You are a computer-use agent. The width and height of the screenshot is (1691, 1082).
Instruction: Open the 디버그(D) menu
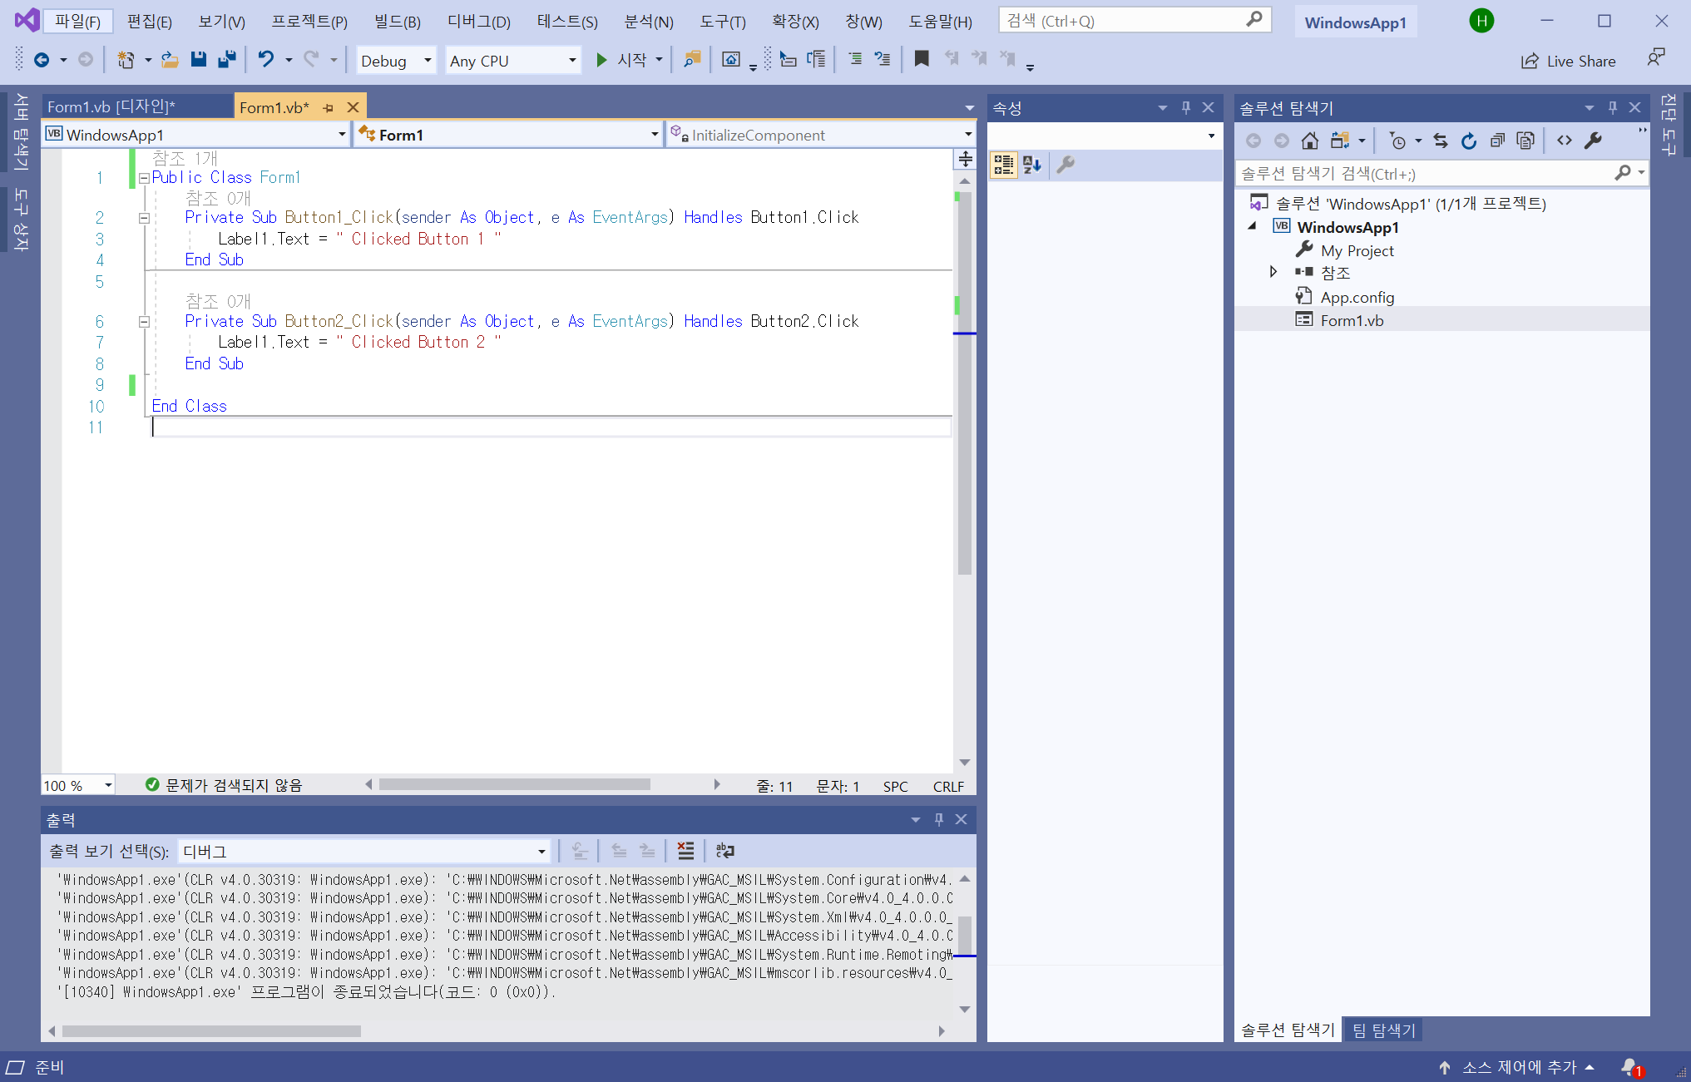point(478,22)
